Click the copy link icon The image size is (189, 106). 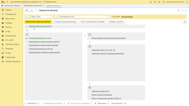tap(178, 10)
